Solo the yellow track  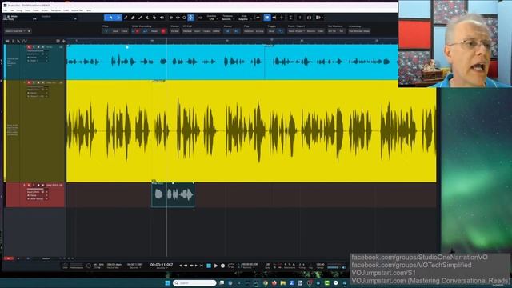pyautogui.click(x=34, y=83)
